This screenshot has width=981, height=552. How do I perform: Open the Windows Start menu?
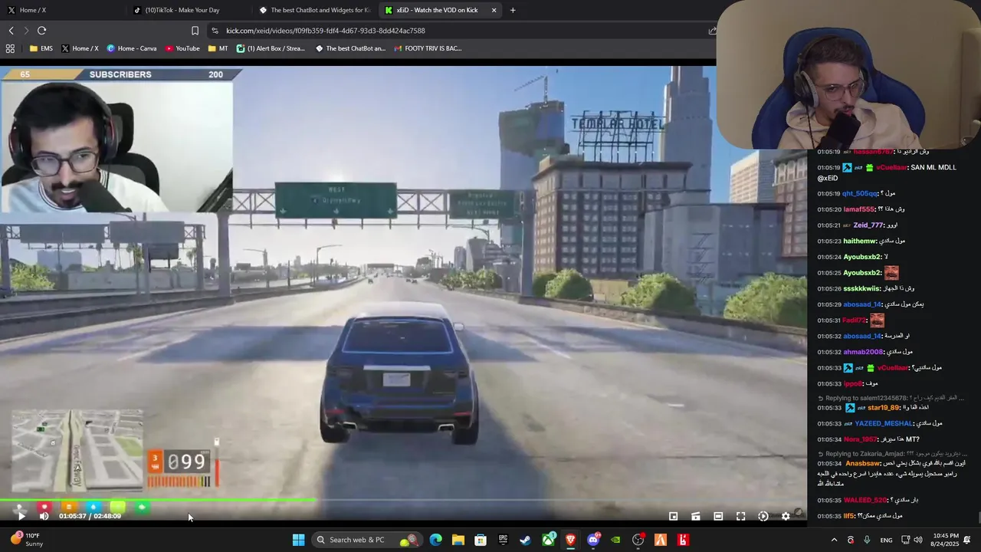pyautogui.click(x=298, y=540)
